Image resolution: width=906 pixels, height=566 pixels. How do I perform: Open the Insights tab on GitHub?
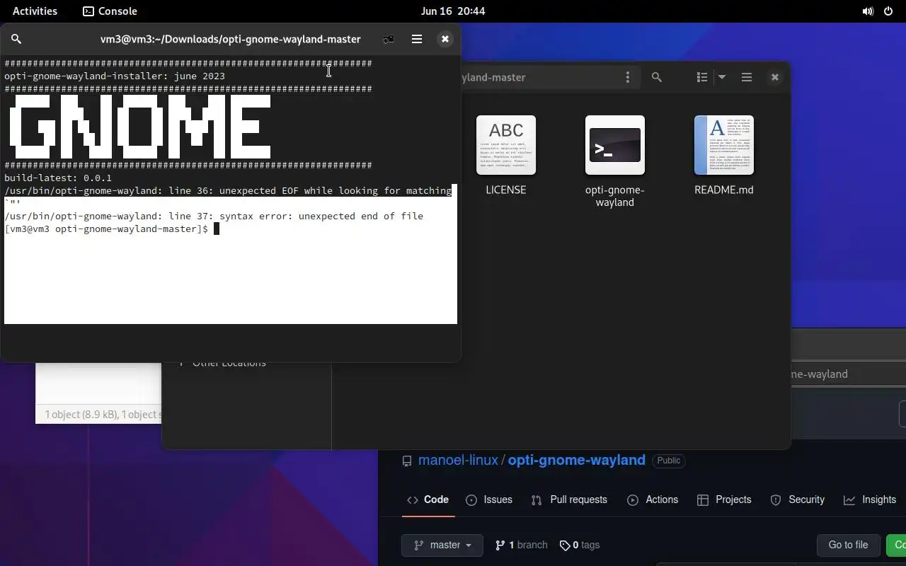(x=870, y=499)
